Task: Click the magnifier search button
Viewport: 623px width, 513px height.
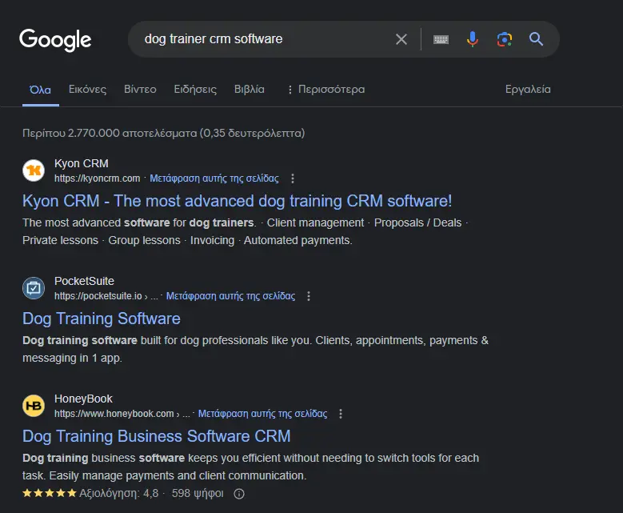Action: (536, 39)
